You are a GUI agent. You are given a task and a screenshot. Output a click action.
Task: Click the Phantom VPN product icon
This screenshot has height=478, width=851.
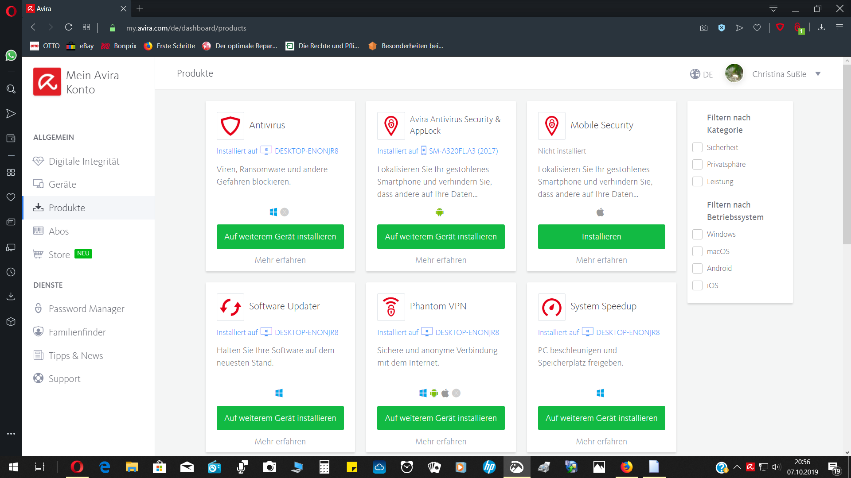tap(391, 307)
